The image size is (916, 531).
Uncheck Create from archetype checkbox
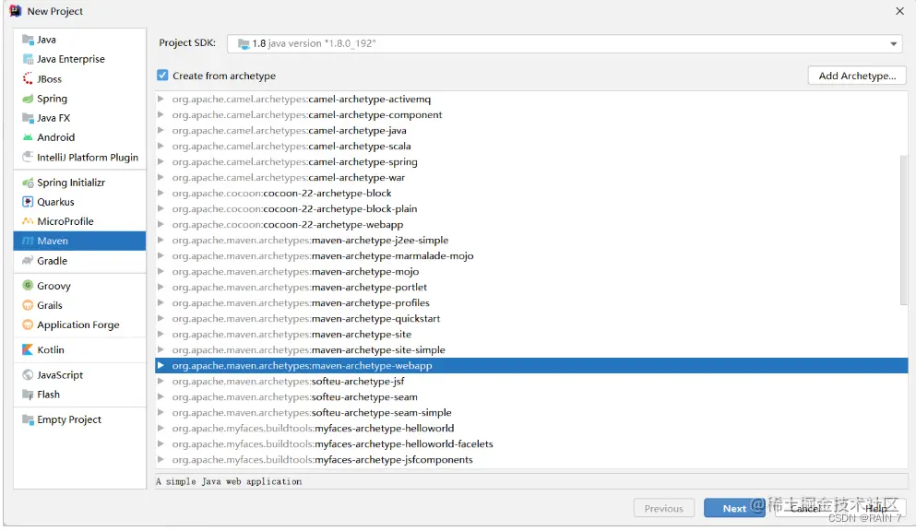(x=162, y=76)
